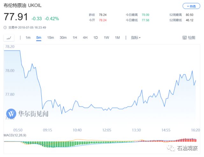Screen dimensions: 204x157
Task: Switch to the 1m interval
Action: coord(28,38)
